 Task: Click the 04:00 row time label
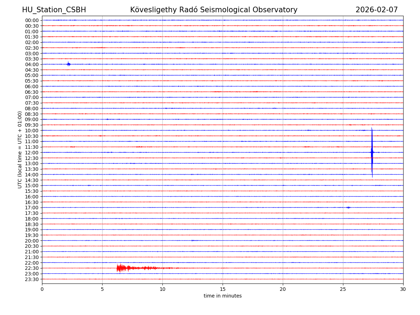point(32,64)
